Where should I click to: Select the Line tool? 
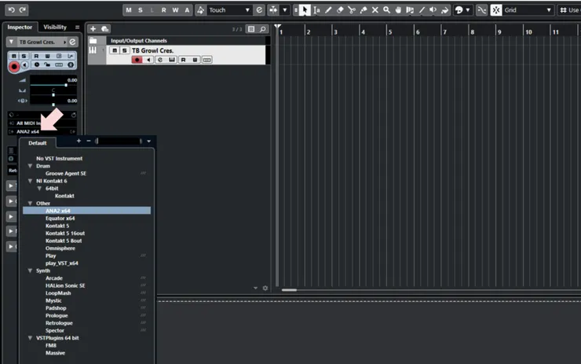click(x=422, y=10)
